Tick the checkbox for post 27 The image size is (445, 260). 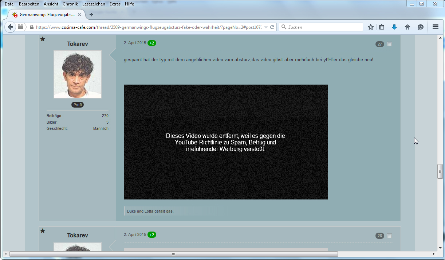[389, 44]
